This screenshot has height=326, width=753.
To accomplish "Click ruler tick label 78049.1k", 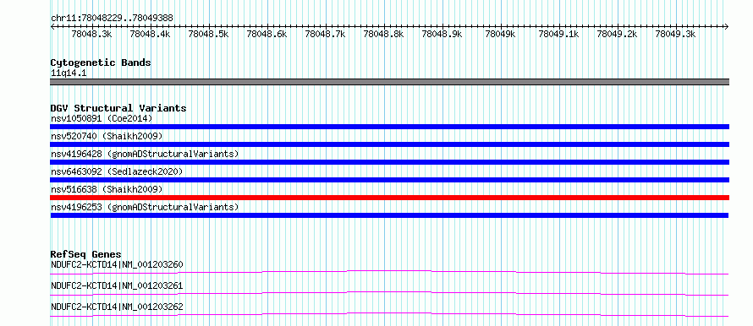I will (x=558, y=34).
